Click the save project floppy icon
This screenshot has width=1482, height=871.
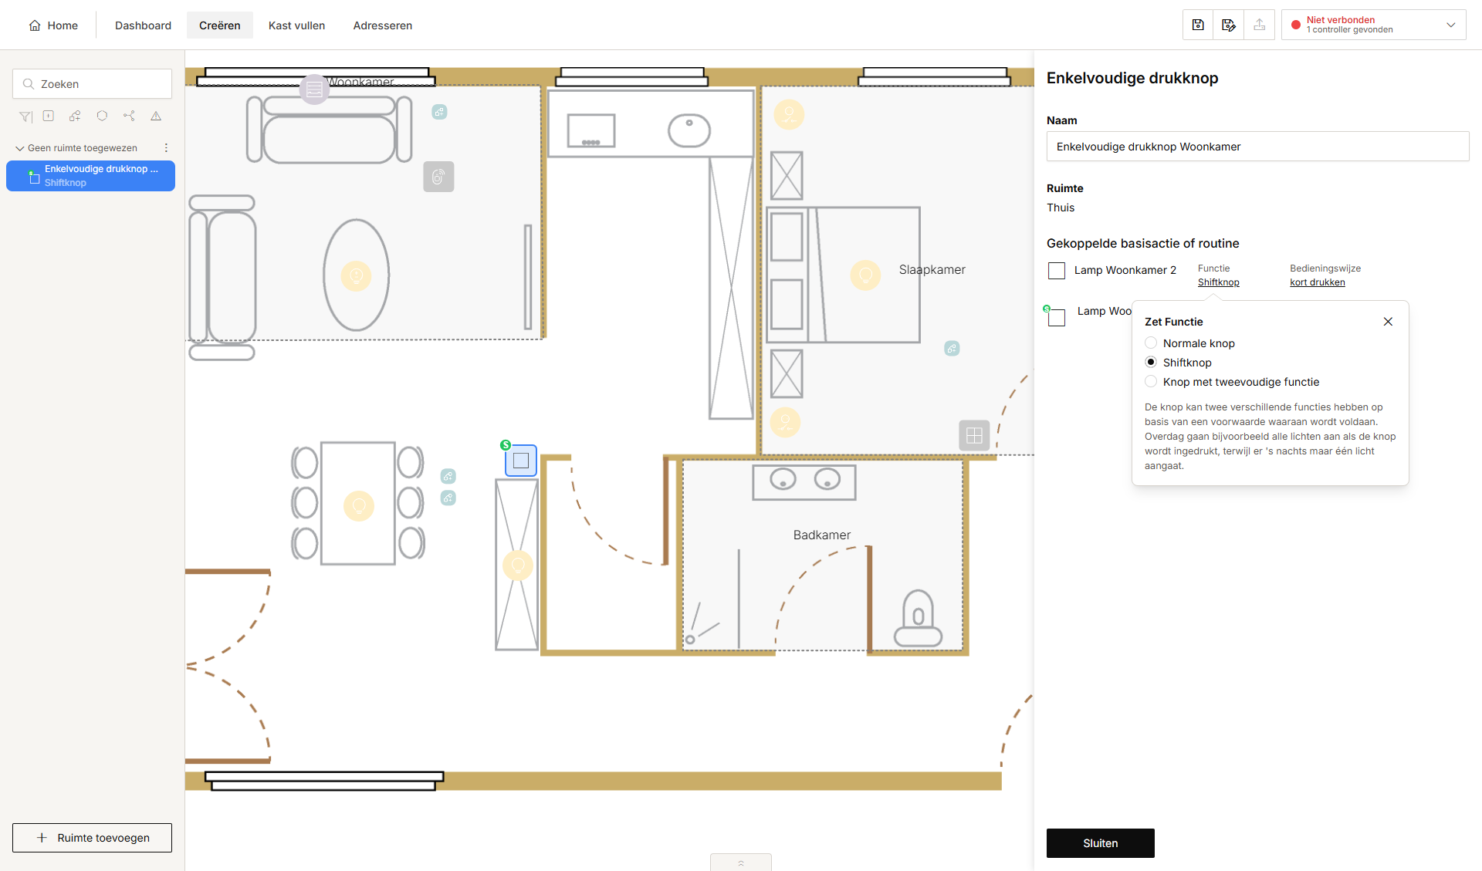point(1198,25)
